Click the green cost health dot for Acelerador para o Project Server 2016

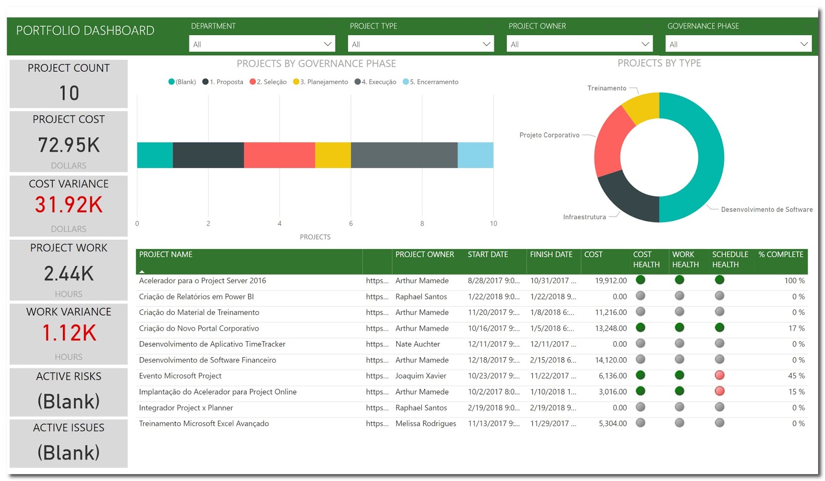[x=640, y=280]
